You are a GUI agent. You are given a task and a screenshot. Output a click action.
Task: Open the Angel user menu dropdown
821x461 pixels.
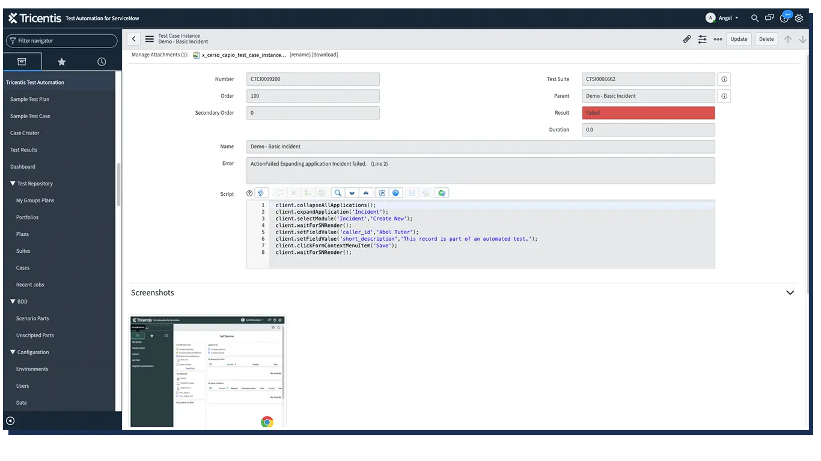[722, 18]
